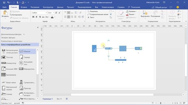Open the font size 12пт dropdown
The width and height of the screenshot is (188, 105).
coord(53,13)
